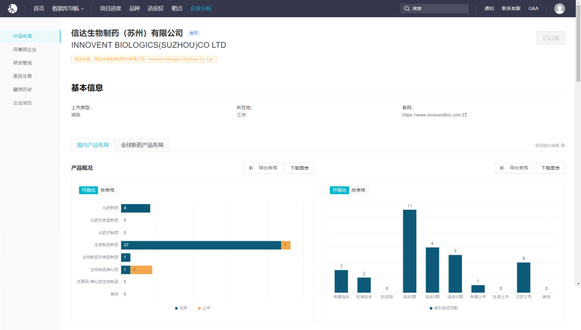Click the help icon next to 项目统计说明
This screenshot has height=330, width=581.
pyautogui.click(x=563, y=146)
